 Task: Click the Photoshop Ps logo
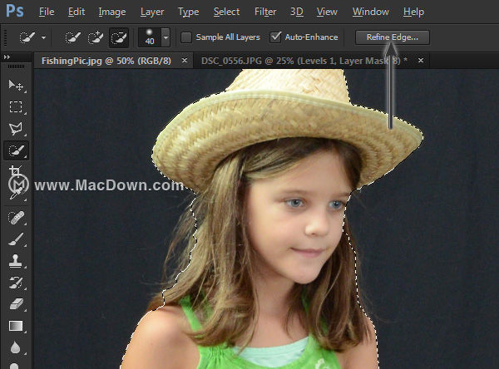click(15, 11)
